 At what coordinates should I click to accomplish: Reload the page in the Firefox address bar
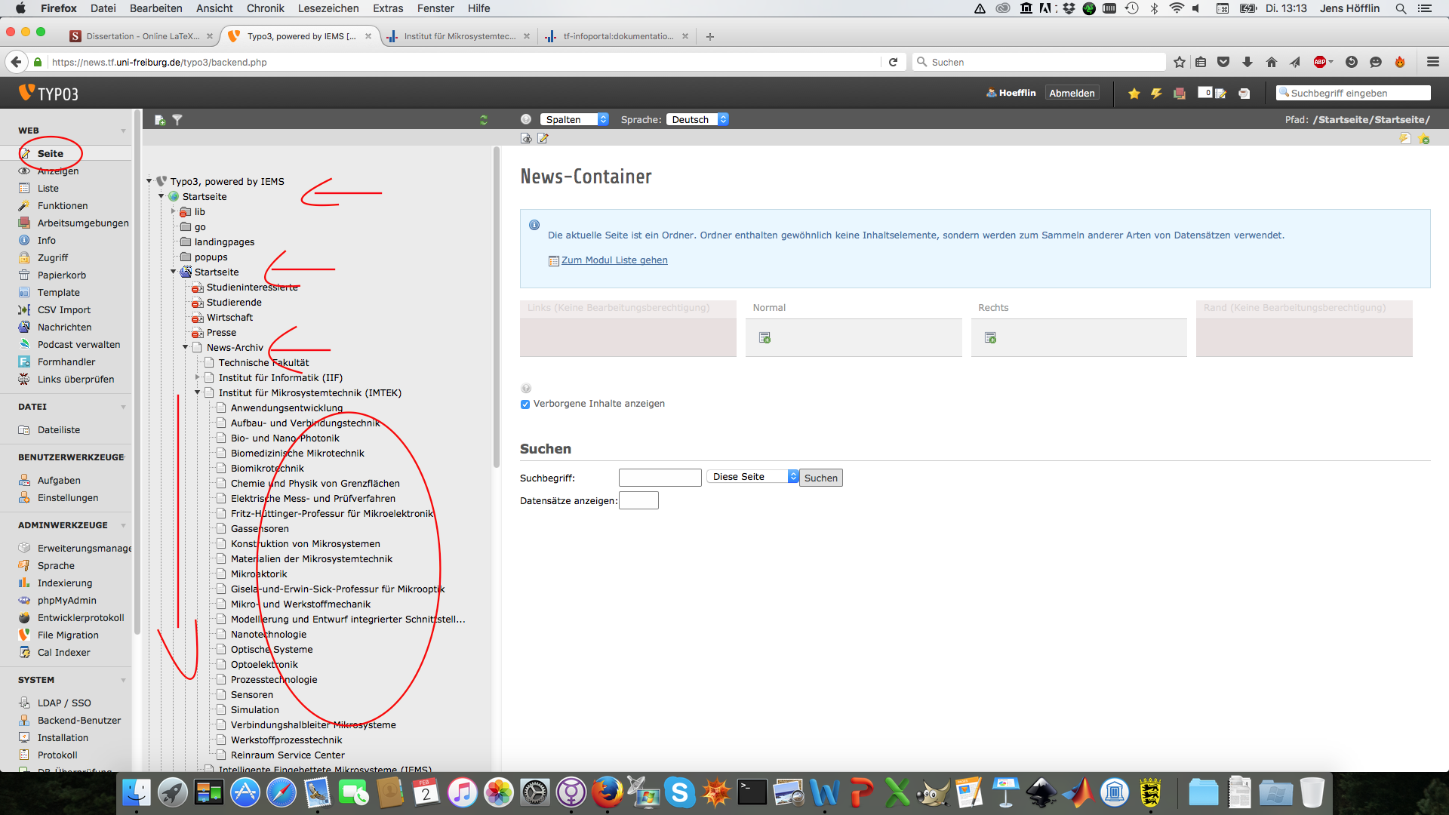[x=893, y=63]
